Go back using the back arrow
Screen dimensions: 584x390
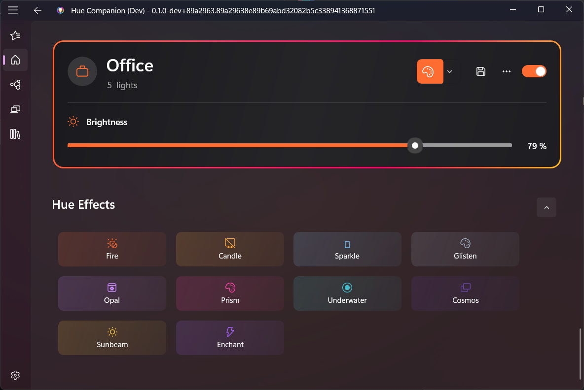(38, 10)
